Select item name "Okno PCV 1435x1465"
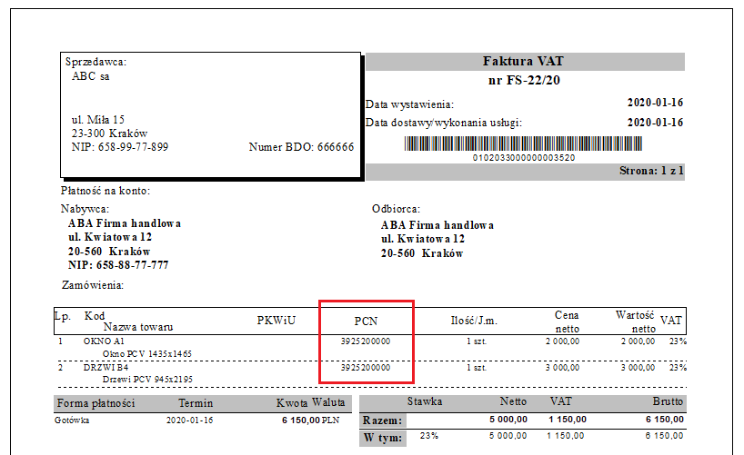 [x=147, y=353]
